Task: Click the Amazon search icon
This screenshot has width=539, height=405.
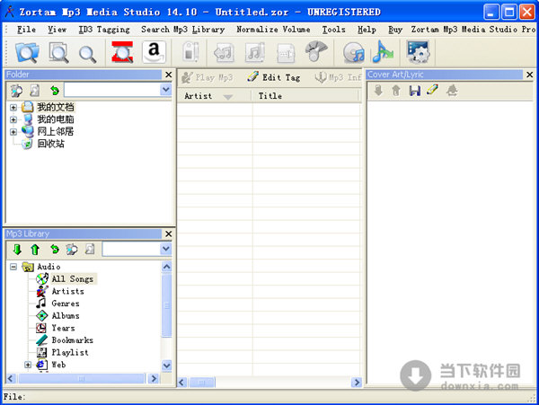Action: click(x=154, y=52)
